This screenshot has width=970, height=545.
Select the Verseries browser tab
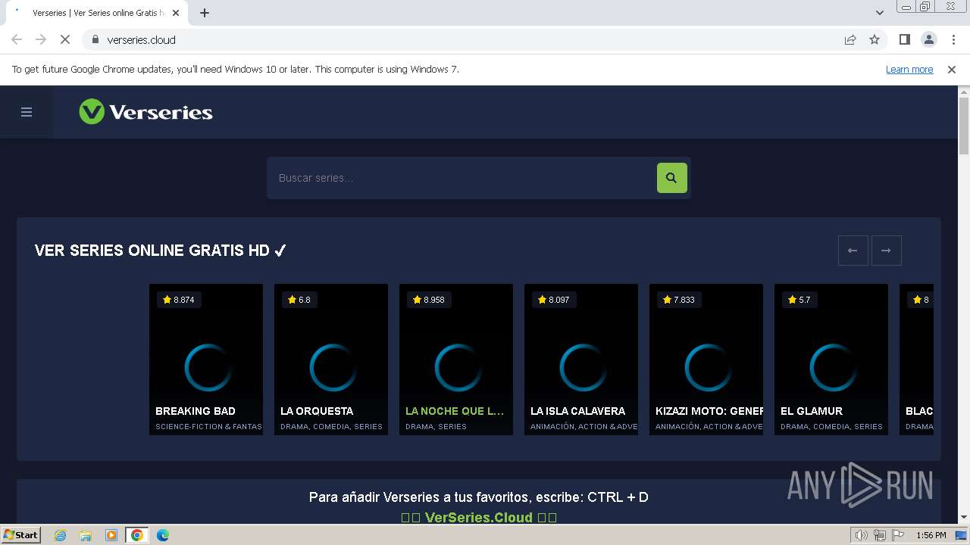(x=96, y=13)
